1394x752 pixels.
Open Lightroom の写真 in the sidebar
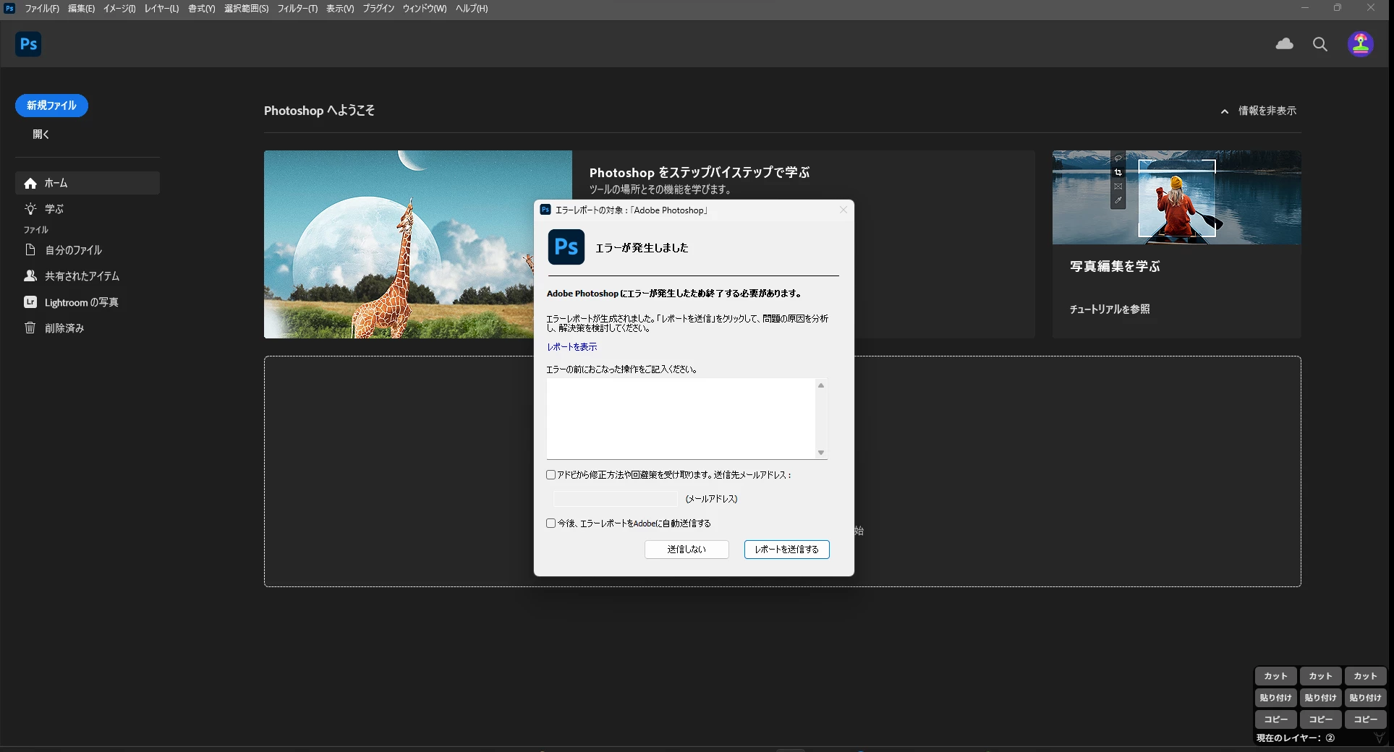(x=88, y=302)
